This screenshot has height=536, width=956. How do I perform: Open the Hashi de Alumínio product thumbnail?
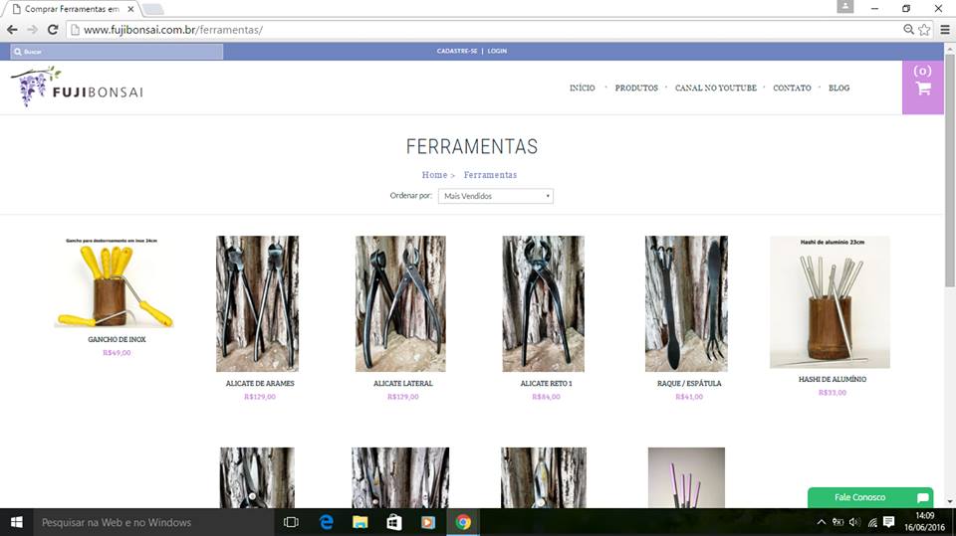click(x=830, y=303)
